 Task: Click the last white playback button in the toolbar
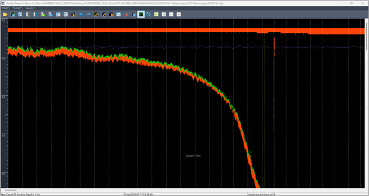click(179, 15)
